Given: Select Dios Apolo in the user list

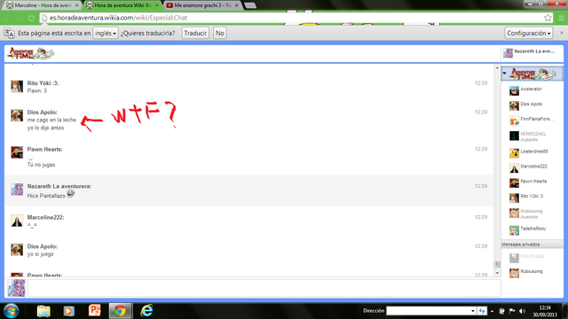Looking at the screenshot, I should [532, 105].
